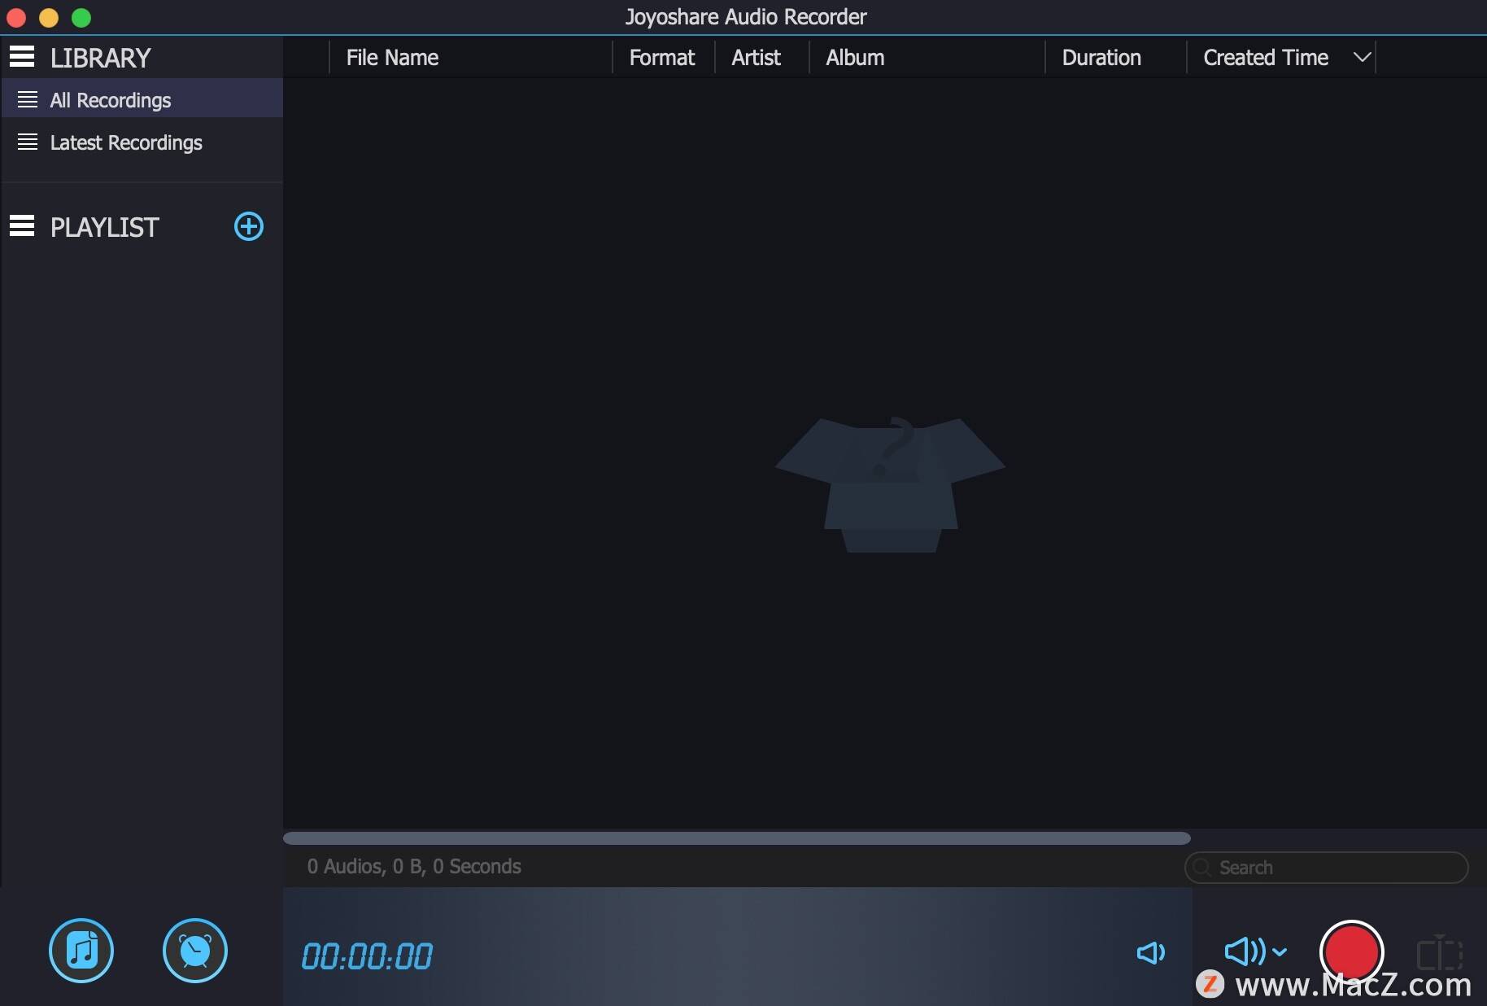Click the Format column header
Screen dimensions: 1487x1006
point(662,57)
